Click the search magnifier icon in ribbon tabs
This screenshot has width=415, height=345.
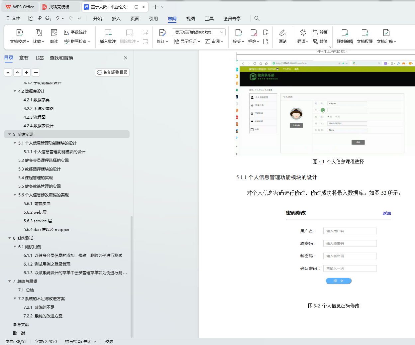pyautogui.click(x=257, y=18)
